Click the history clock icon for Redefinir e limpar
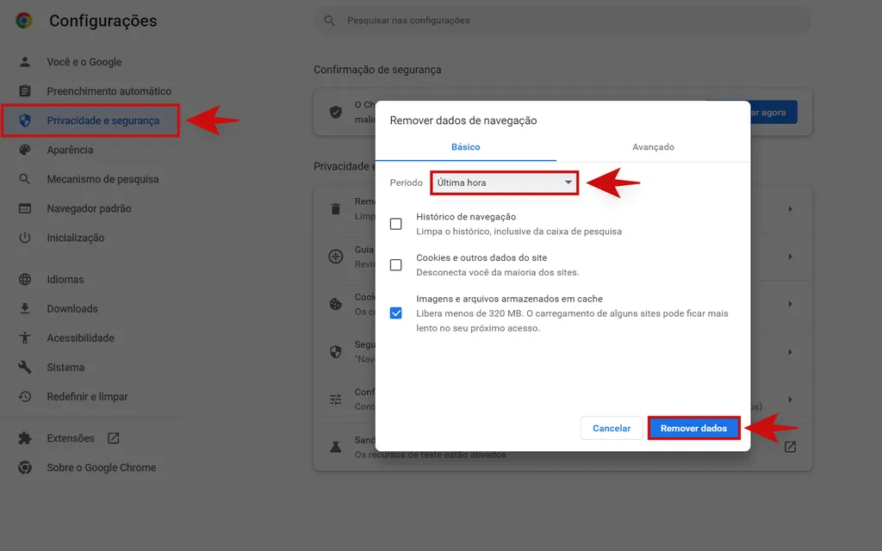The image size is (882, 551). point(25,396)
